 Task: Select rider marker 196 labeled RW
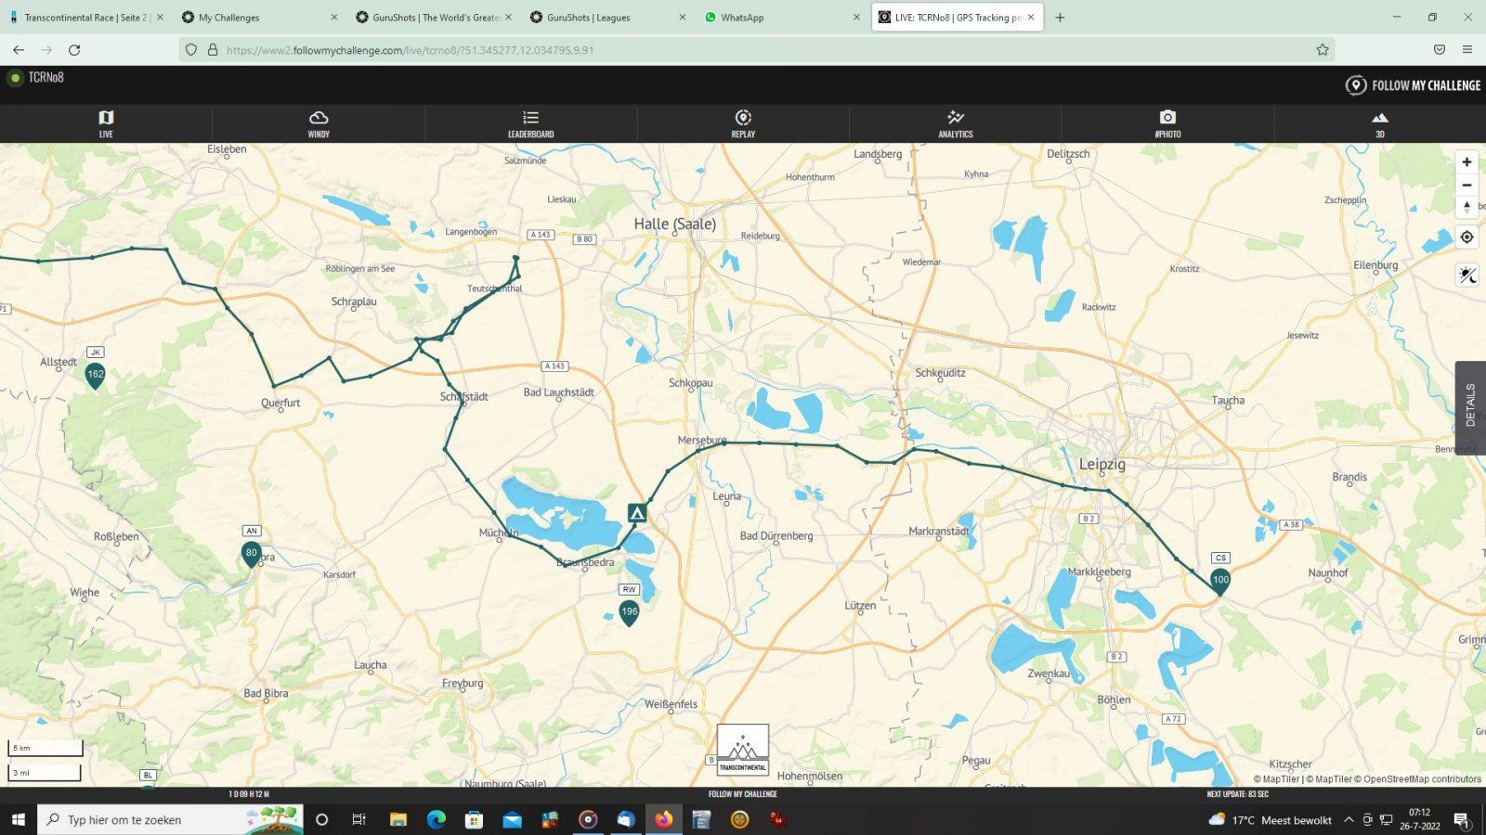point(630,611)
